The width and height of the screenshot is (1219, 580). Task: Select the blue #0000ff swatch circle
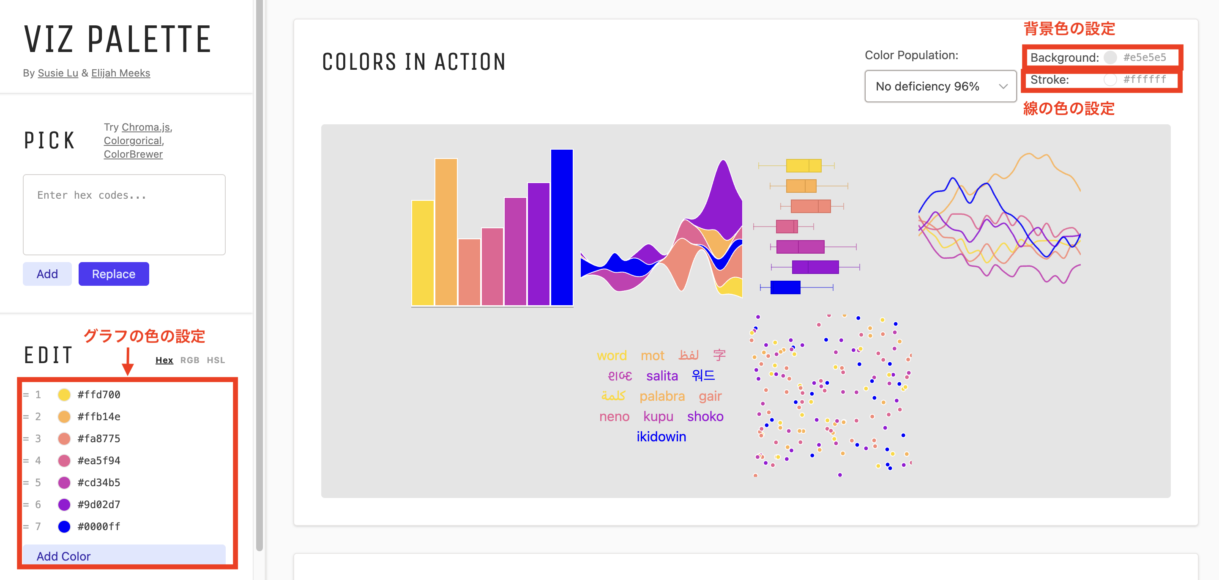pos(64,526)
